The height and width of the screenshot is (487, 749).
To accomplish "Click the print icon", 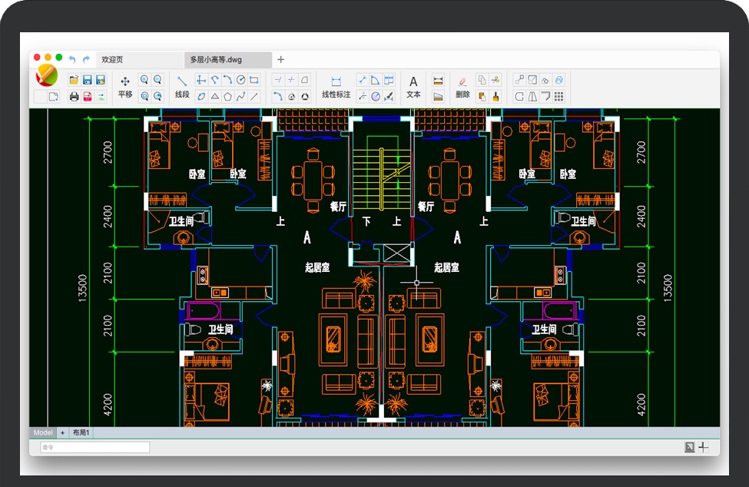I will [x=75, y=96].
